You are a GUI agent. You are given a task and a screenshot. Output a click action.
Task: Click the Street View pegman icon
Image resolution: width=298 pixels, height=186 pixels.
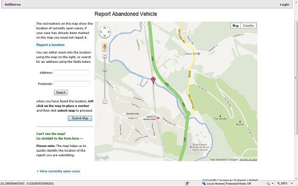coord(105,46)
